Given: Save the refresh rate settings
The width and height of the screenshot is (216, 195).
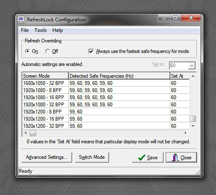Looking at the screenshot, I should click(x=148, y=158).
